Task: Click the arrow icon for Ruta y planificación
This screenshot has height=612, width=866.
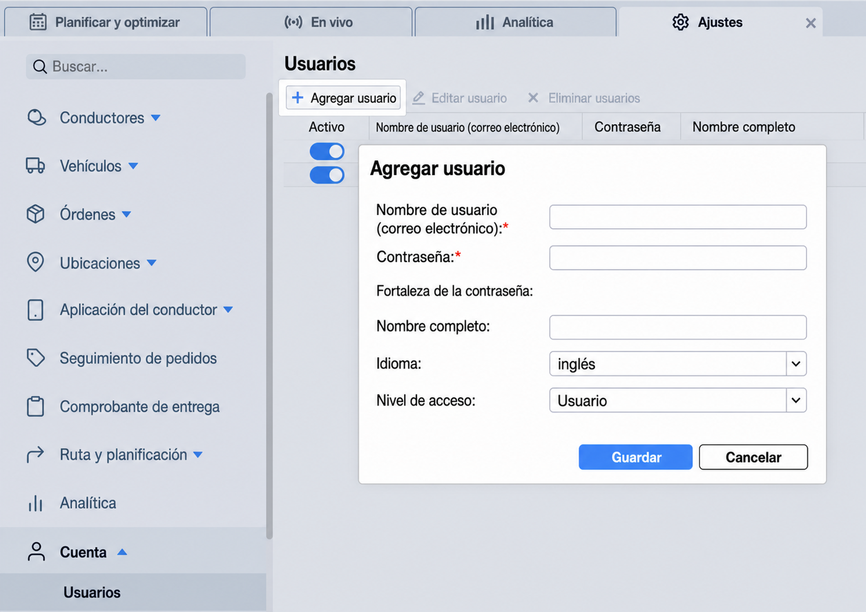Action: coord(35,454)
